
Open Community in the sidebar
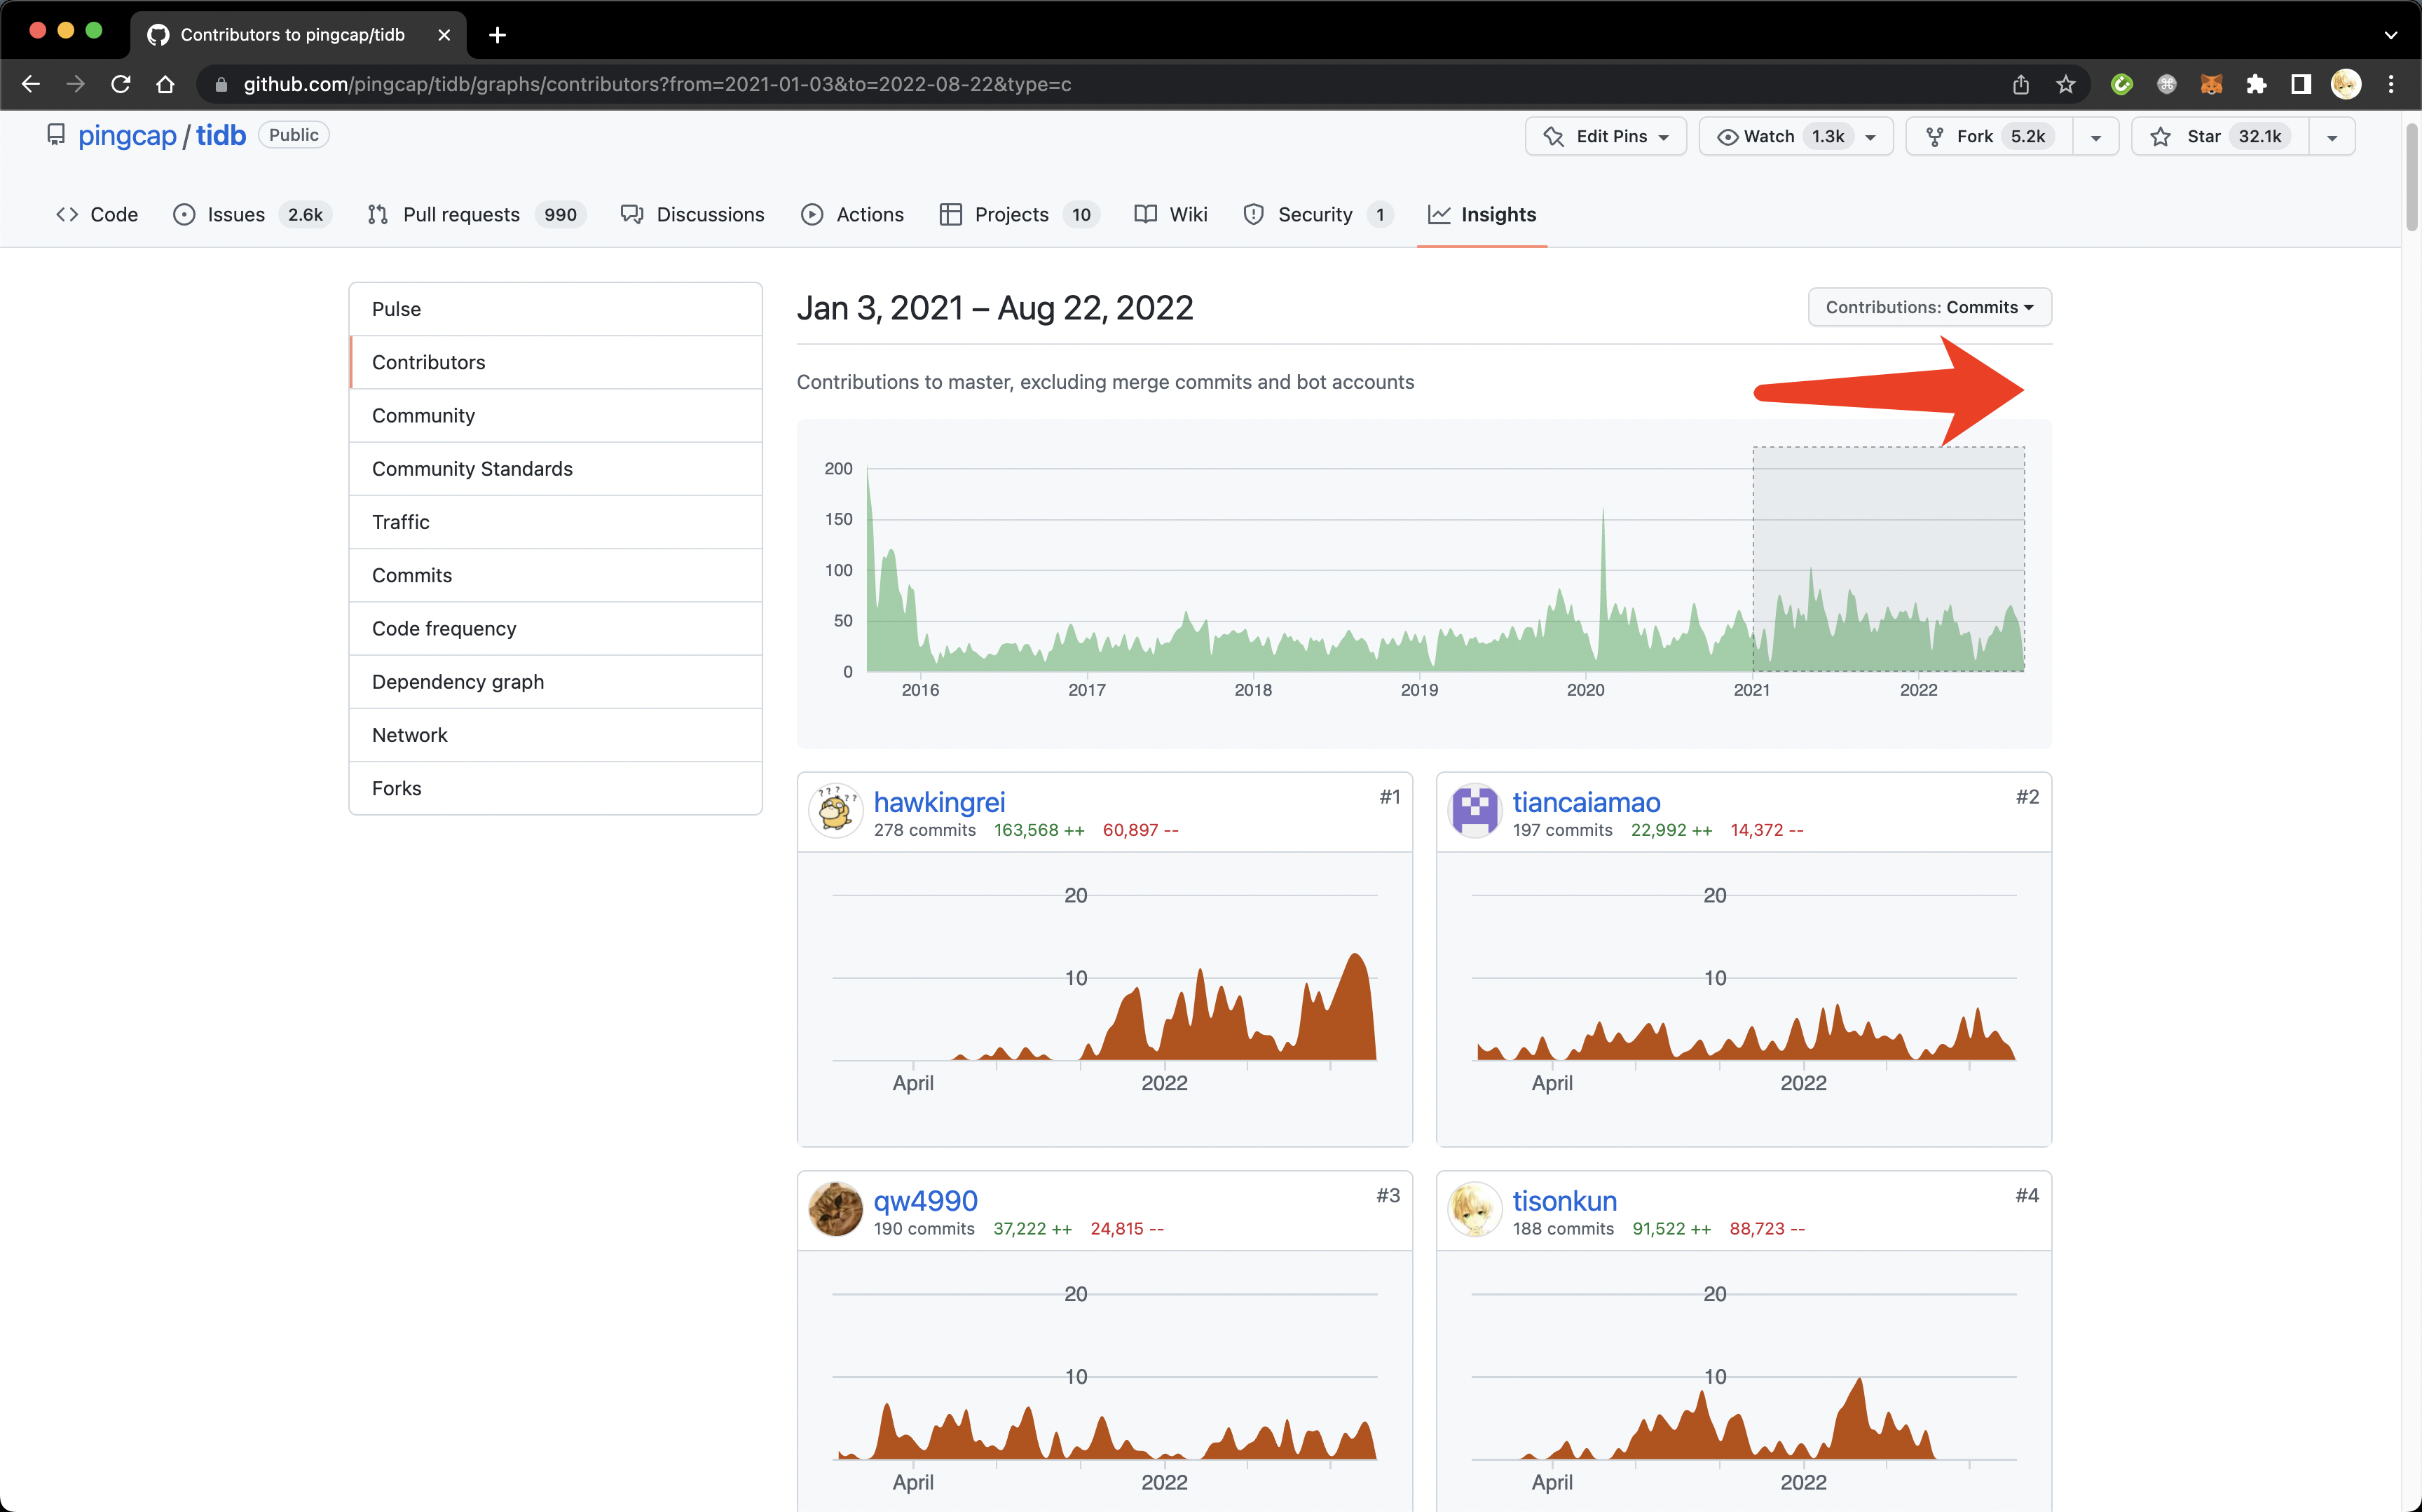pos(556,415)
